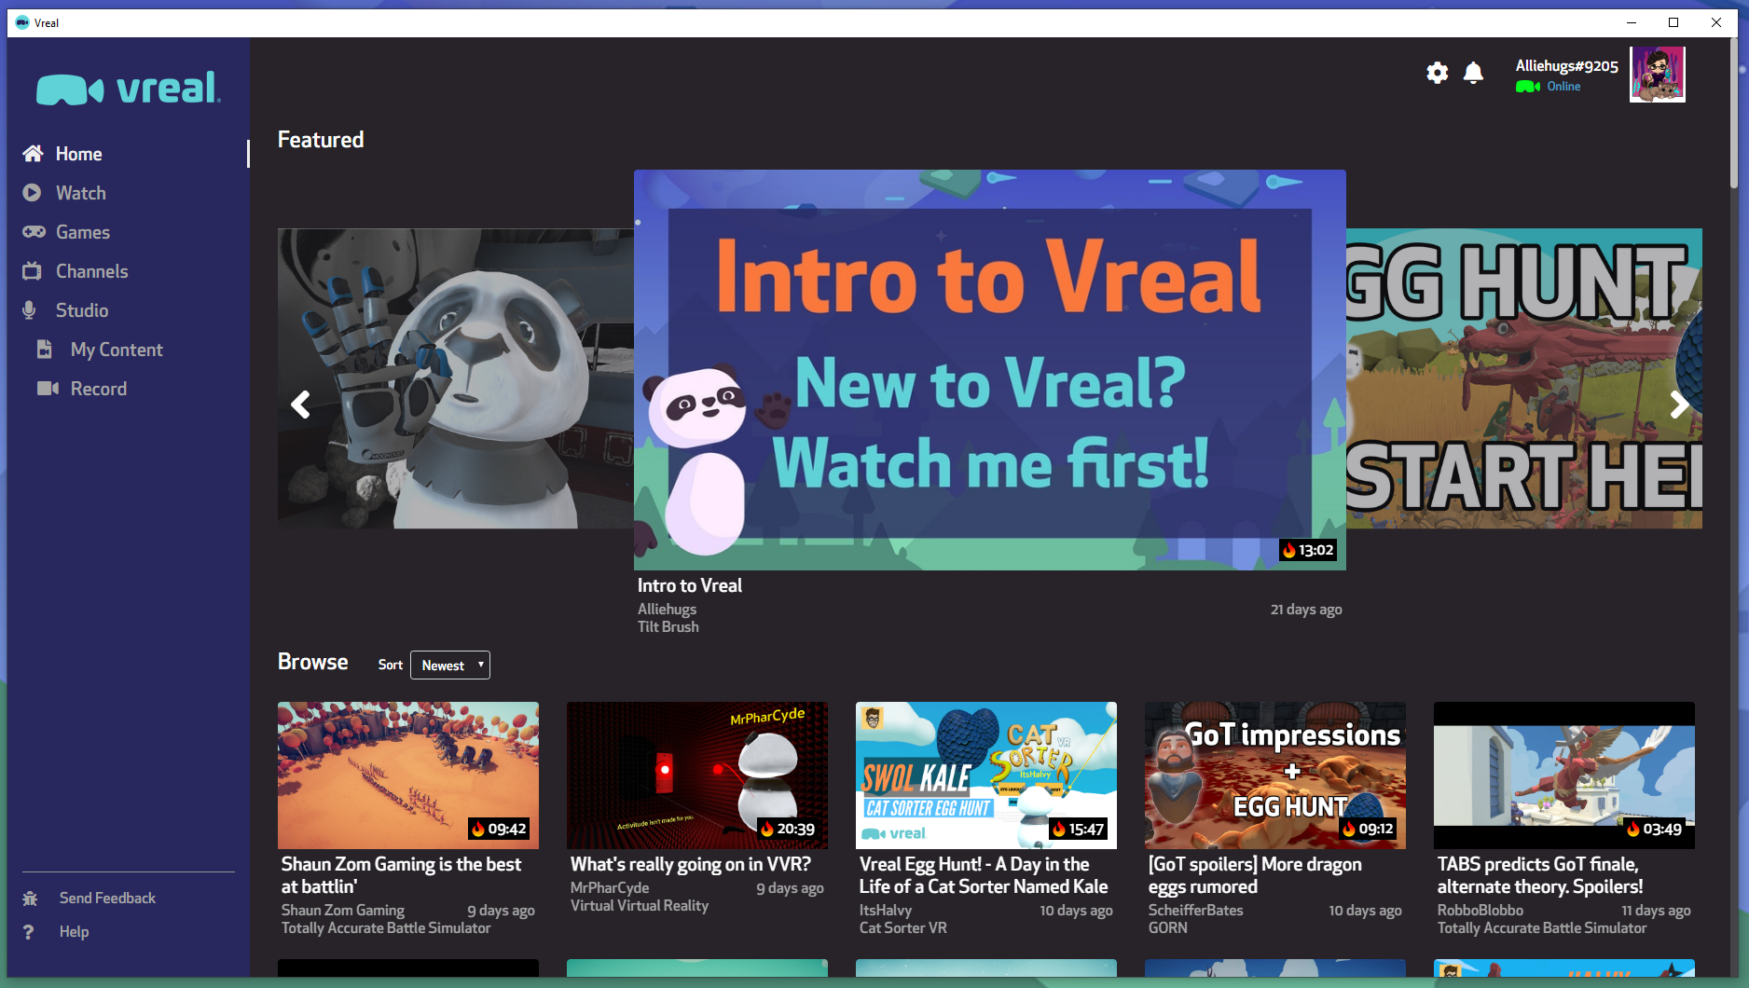Click the Send Feedback link

[107, 899]
